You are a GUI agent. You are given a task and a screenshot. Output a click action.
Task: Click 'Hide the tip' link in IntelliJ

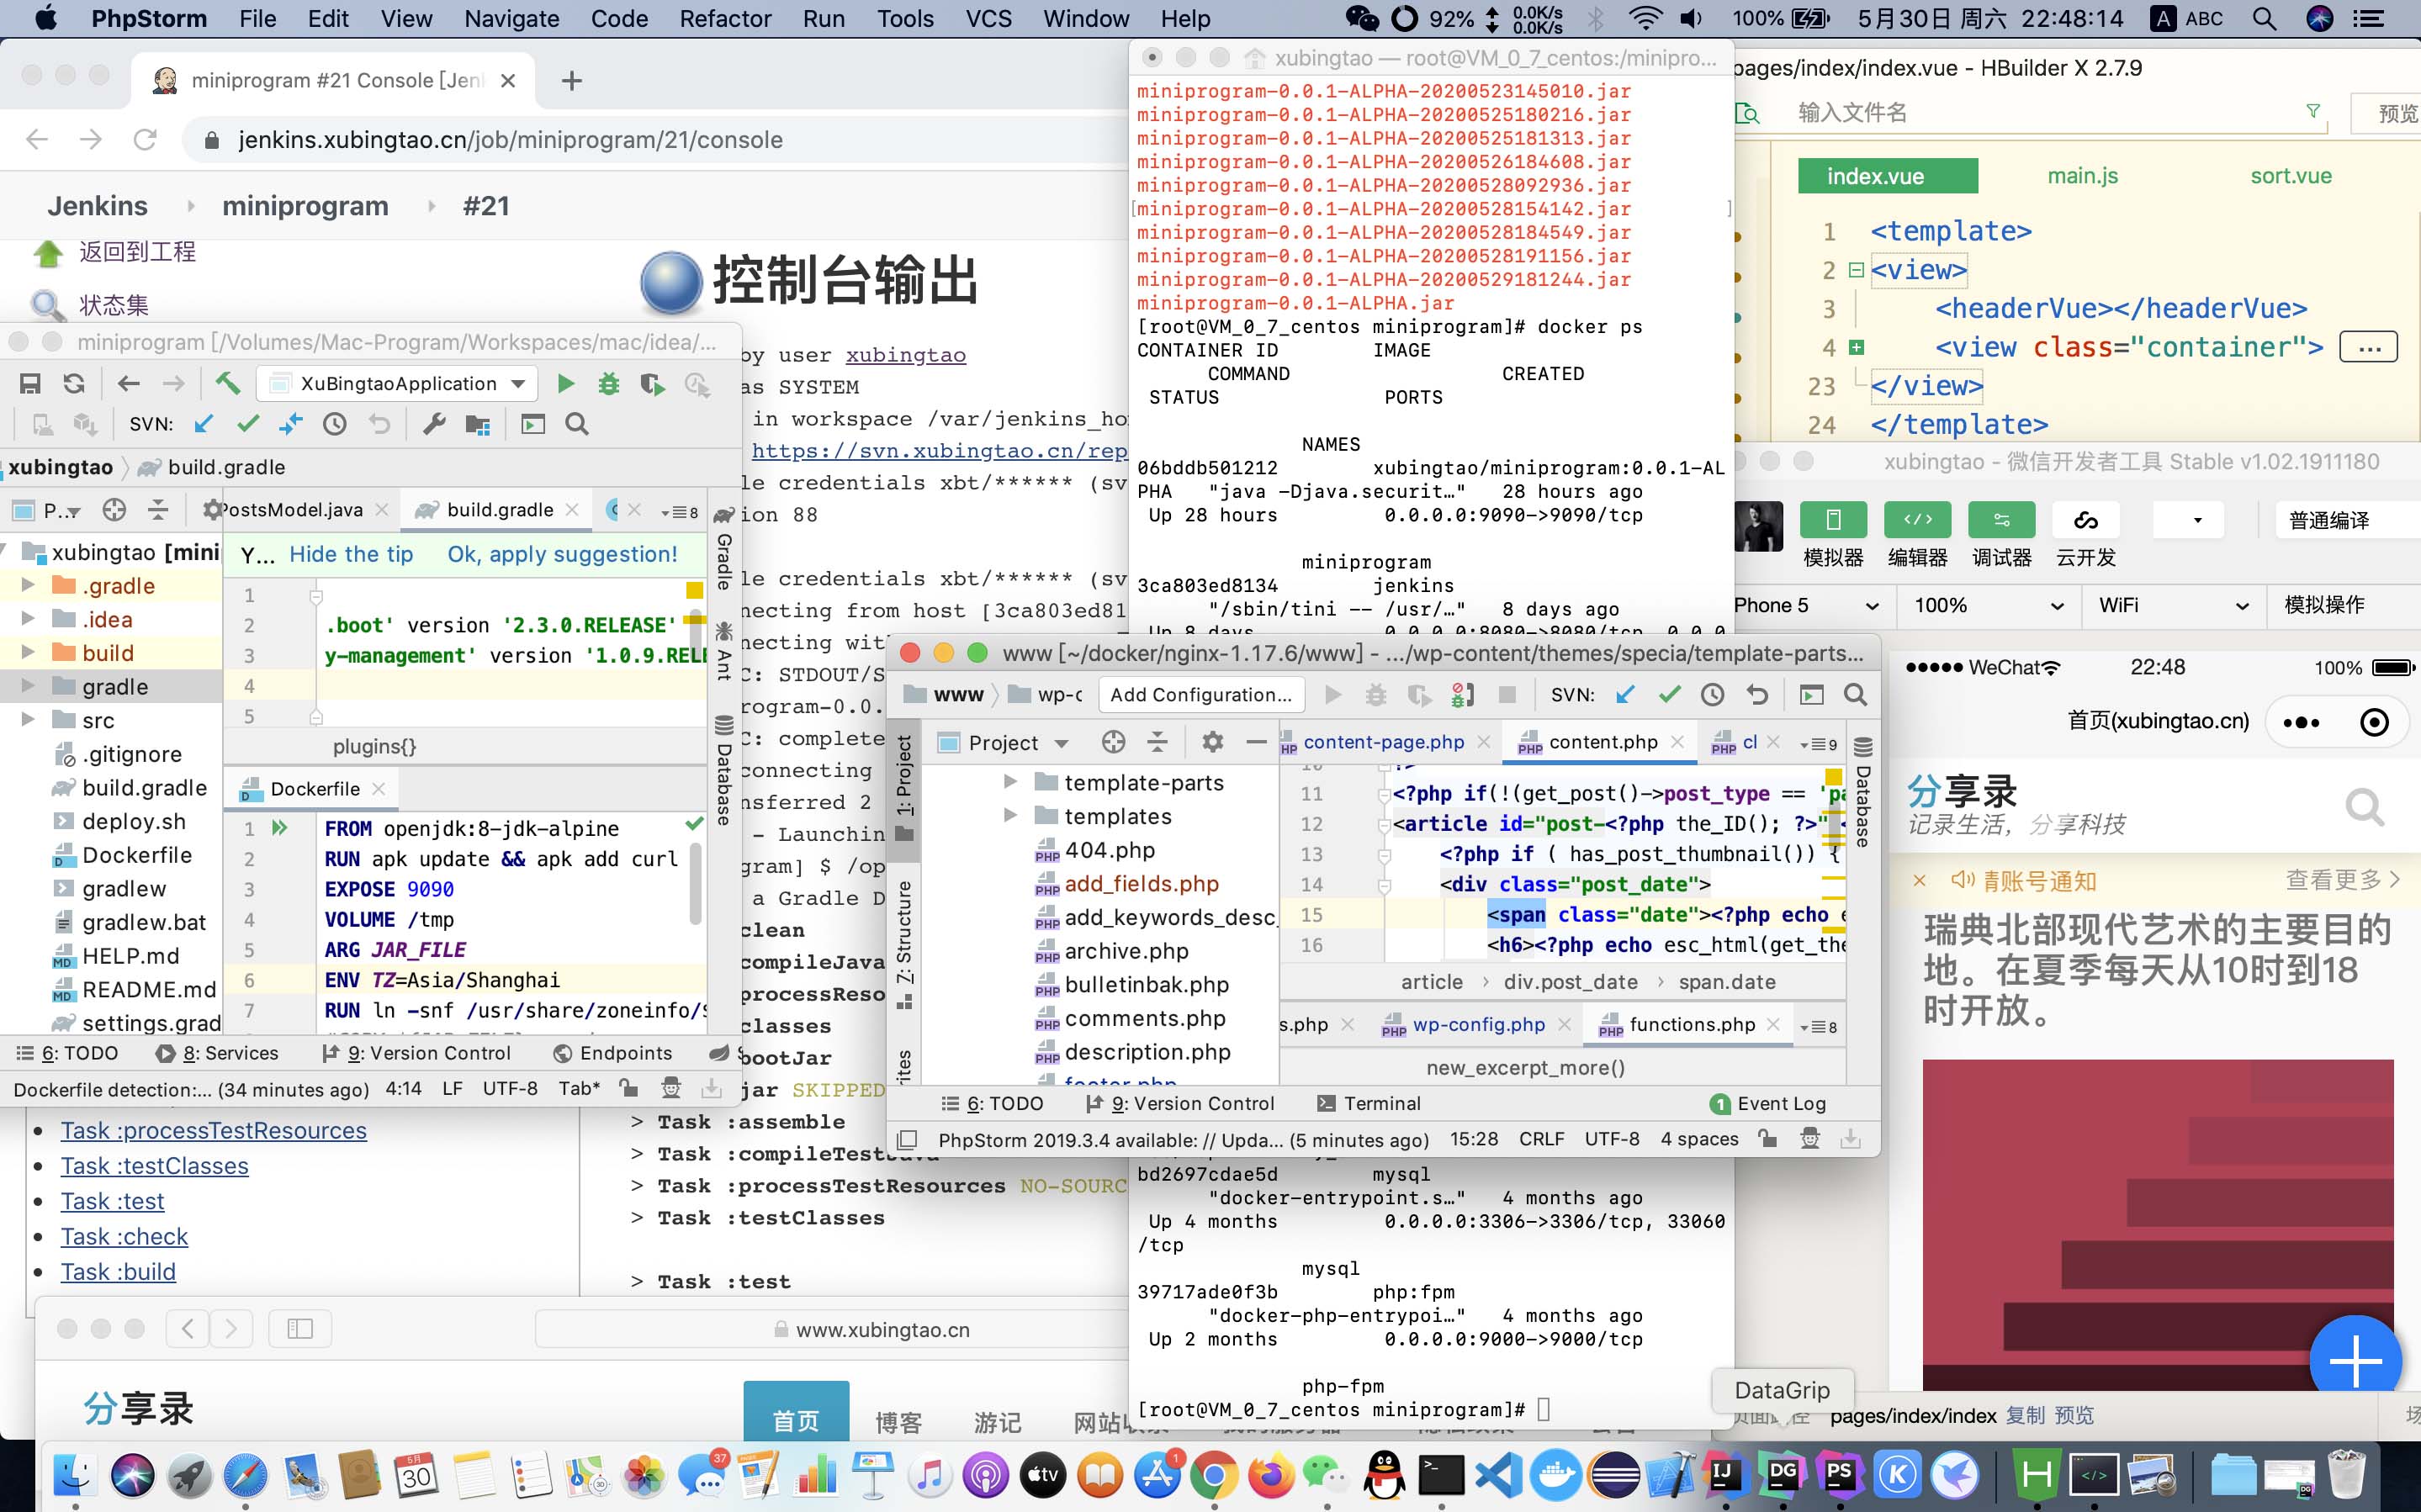click(351, 554)
